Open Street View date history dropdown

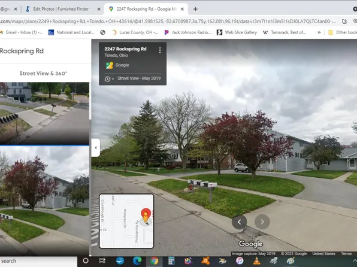click(x=109, y=79)
